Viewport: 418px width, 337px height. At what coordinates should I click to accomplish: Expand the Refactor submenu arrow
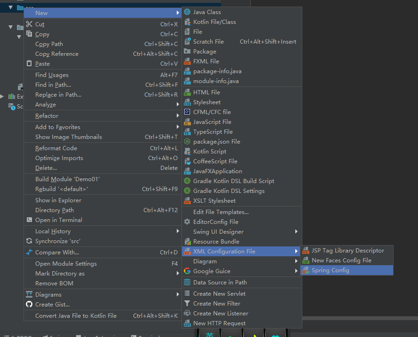click(178, 115)
